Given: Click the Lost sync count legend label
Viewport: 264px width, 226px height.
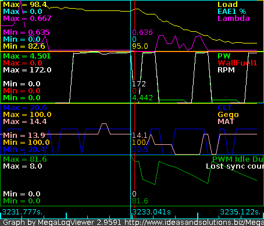Looking at the screenshot, I should 235,166.
